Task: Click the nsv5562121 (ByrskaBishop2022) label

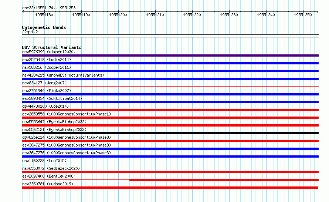Action: point(54,129)
